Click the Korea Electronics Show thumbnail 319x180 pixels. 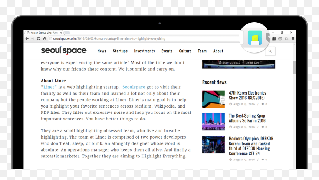(213, 99)
